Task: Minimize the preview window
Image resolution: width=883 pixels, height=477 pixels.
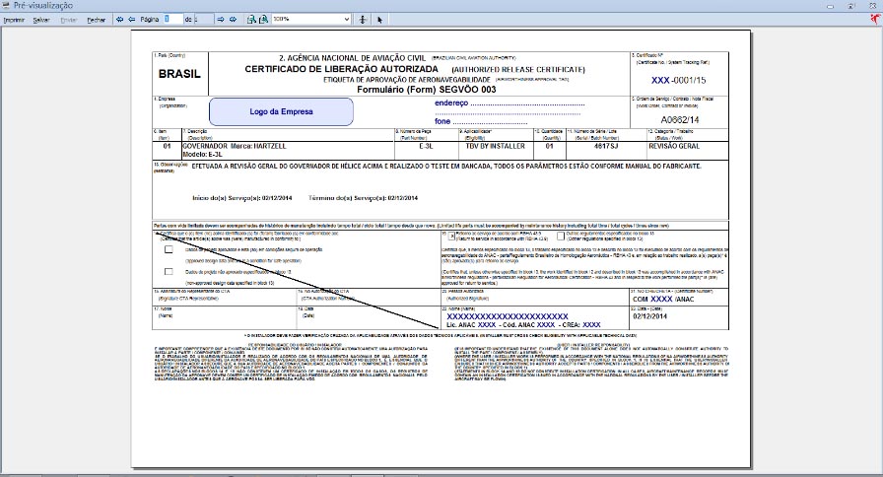Action: point(830,6)
